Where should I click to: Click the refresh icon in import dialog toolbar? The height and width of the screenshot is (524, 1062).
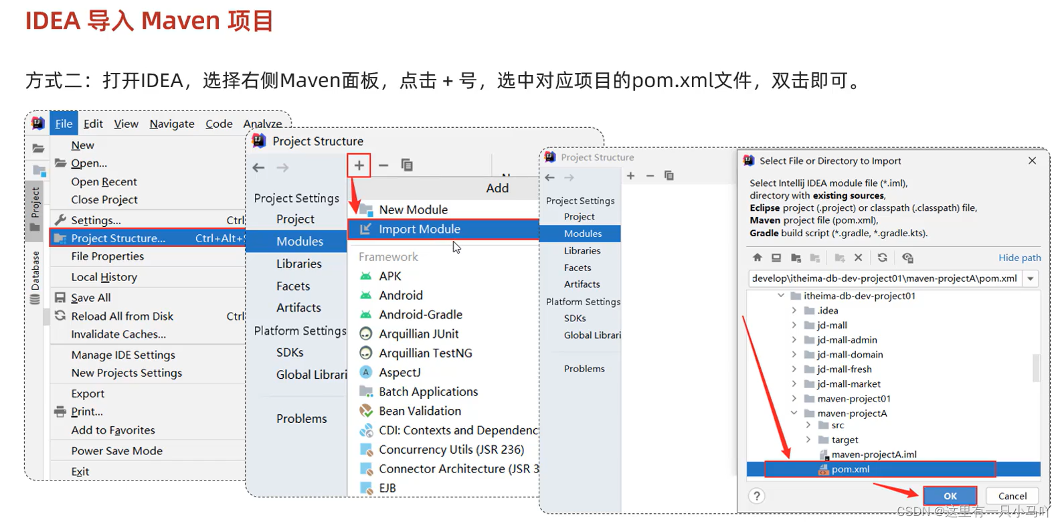pos(883,258)
